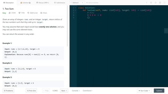Viewport: 168px width, 94px height.
Task: Expand the Console panel
Action: coord(76,91)
